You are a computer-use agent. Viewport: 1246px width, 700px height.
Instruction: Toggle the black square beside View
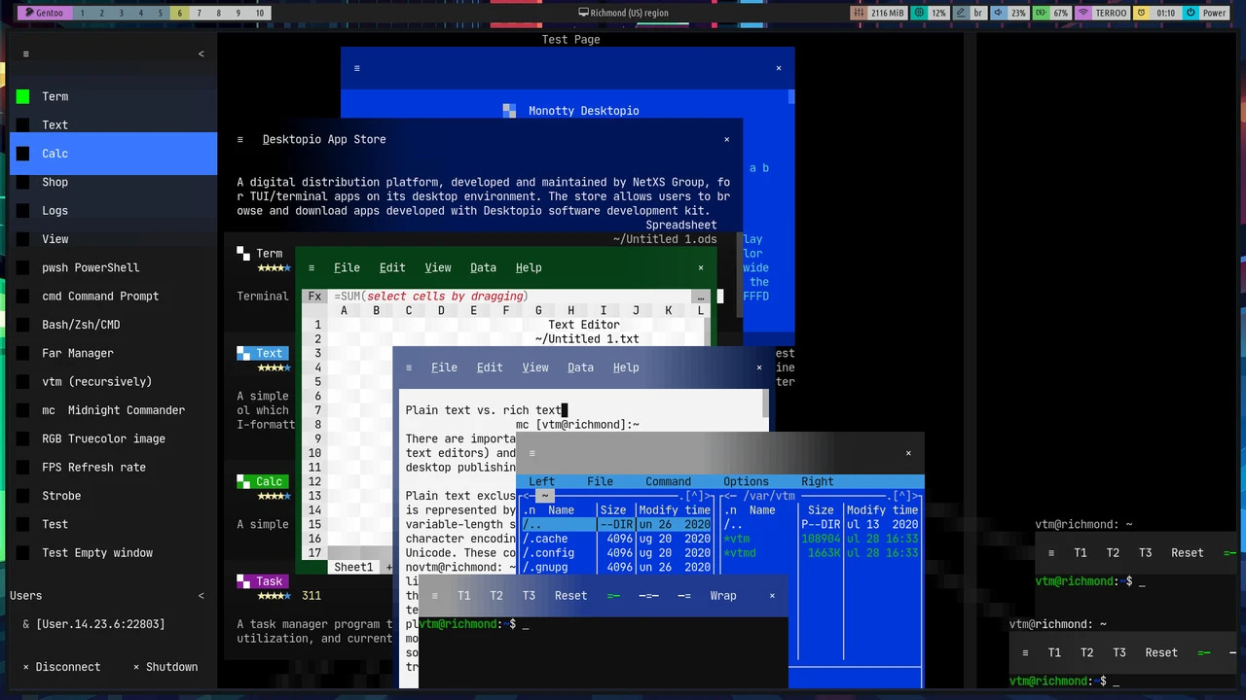[x=22, y=239]
